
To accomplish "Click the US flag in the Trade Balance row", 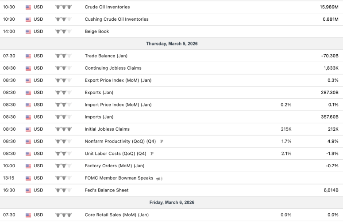I will (x=28, y=56).
